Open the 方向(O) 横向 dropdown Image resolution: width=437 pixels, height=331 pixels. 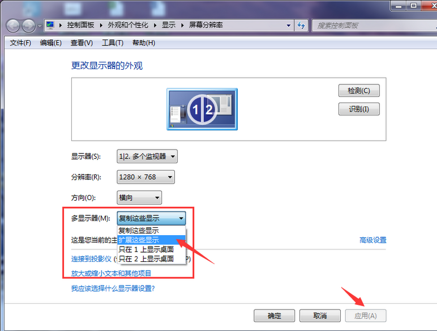click(139, 198)
